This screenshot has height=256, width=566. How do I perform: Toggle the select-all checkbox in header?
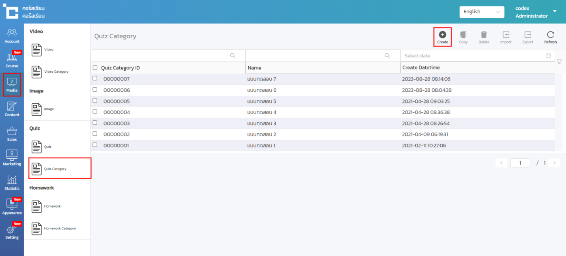pyautogui.click(x=95, y=68)
